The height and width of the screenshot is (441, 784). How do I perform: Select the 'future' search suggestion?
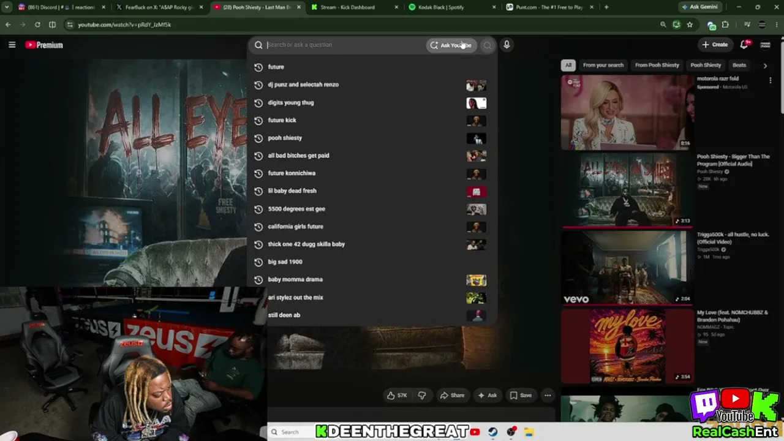point(372,67)
